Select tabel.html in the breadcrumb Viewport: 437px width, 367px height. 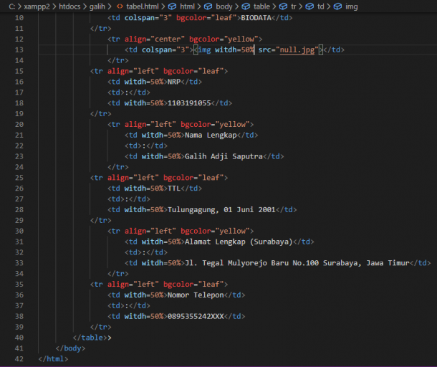coord(142,6)
